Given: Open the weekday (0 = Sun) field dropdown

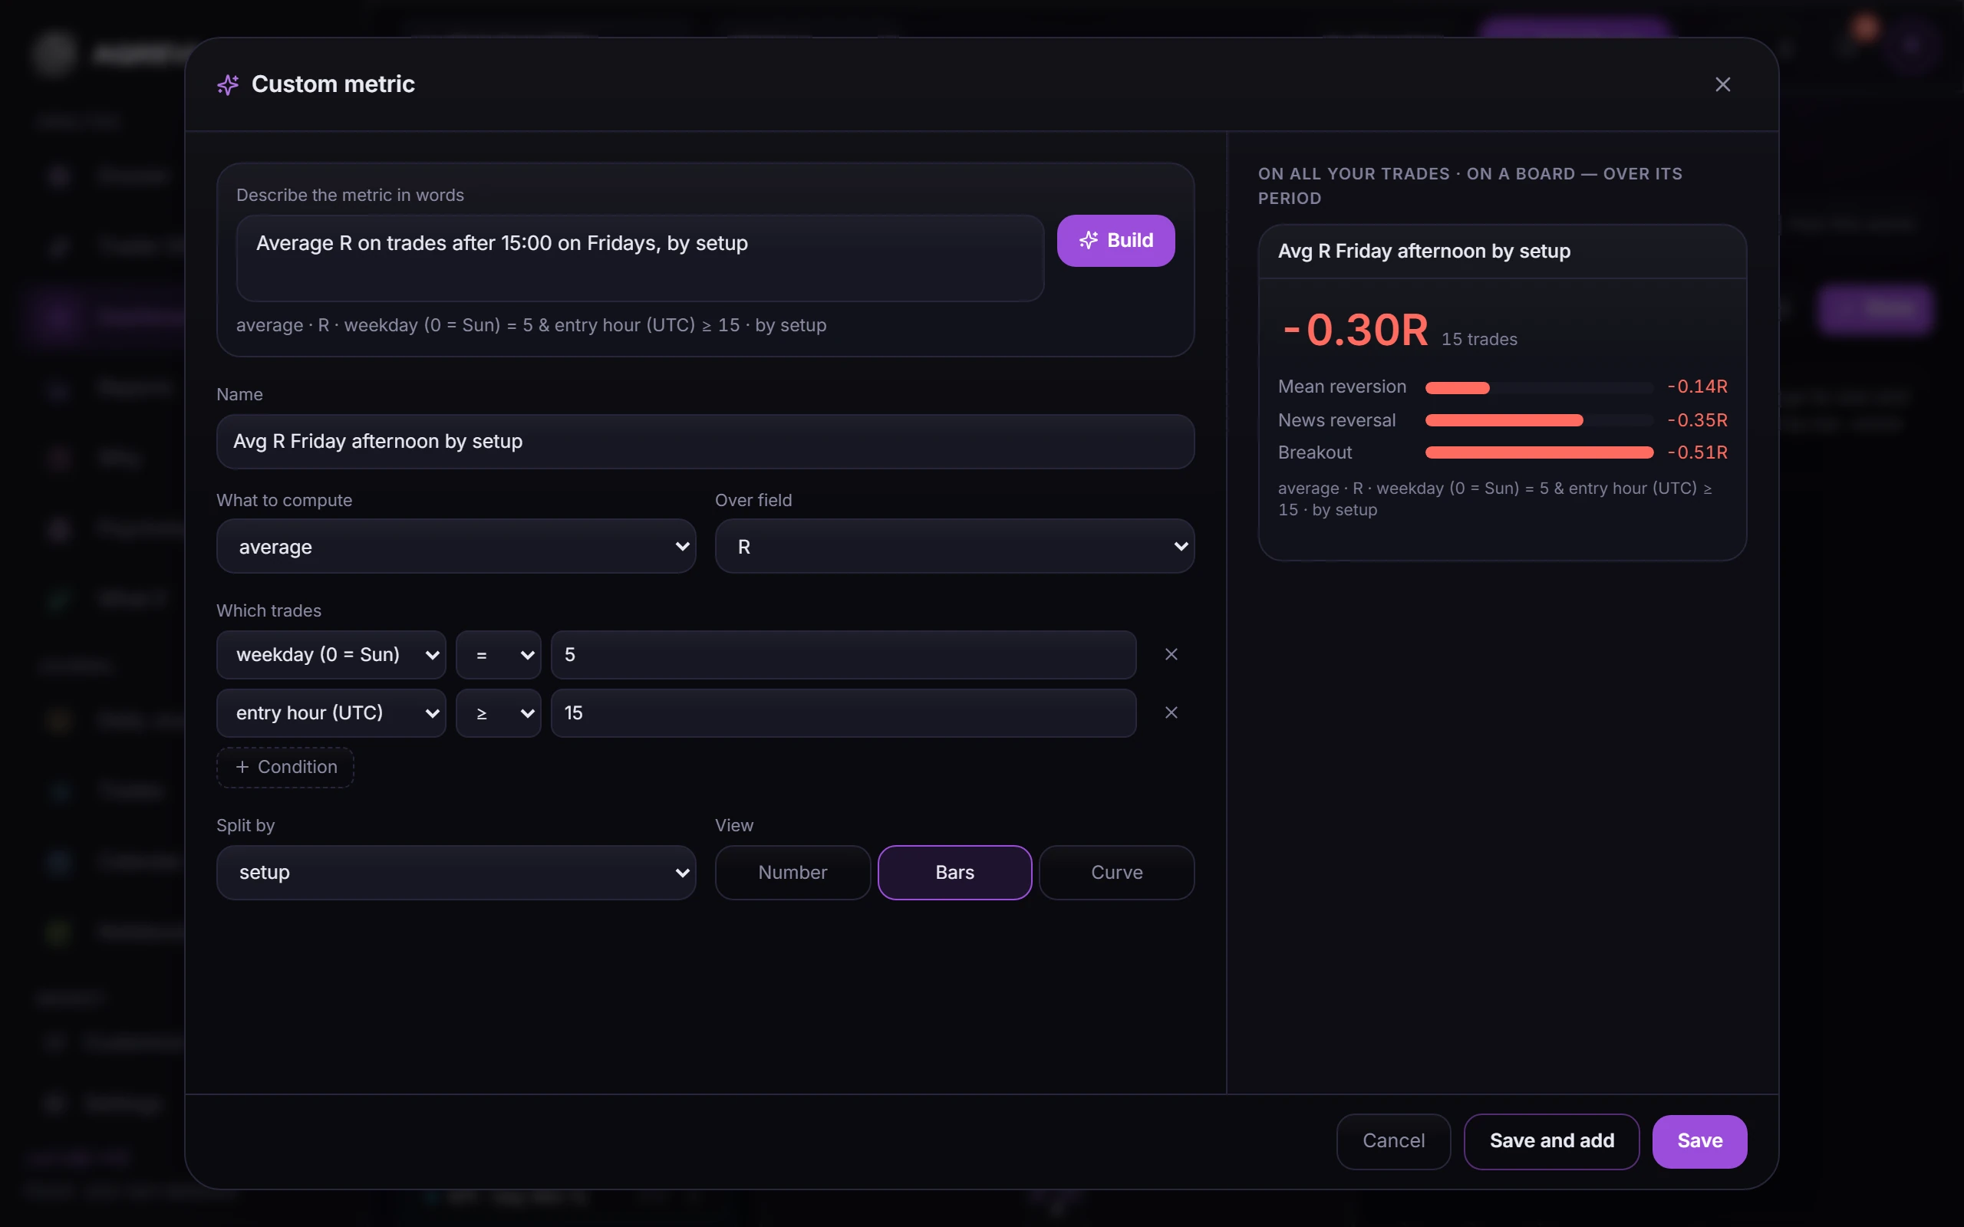Looking at the screenshot, I should (331, 654).
